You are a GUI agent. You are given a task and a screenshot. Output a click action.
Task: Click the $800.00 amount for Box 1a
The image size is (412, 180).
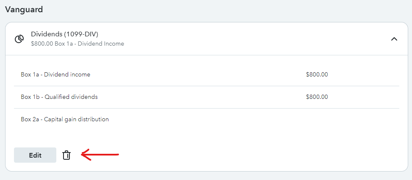[317, 75]
